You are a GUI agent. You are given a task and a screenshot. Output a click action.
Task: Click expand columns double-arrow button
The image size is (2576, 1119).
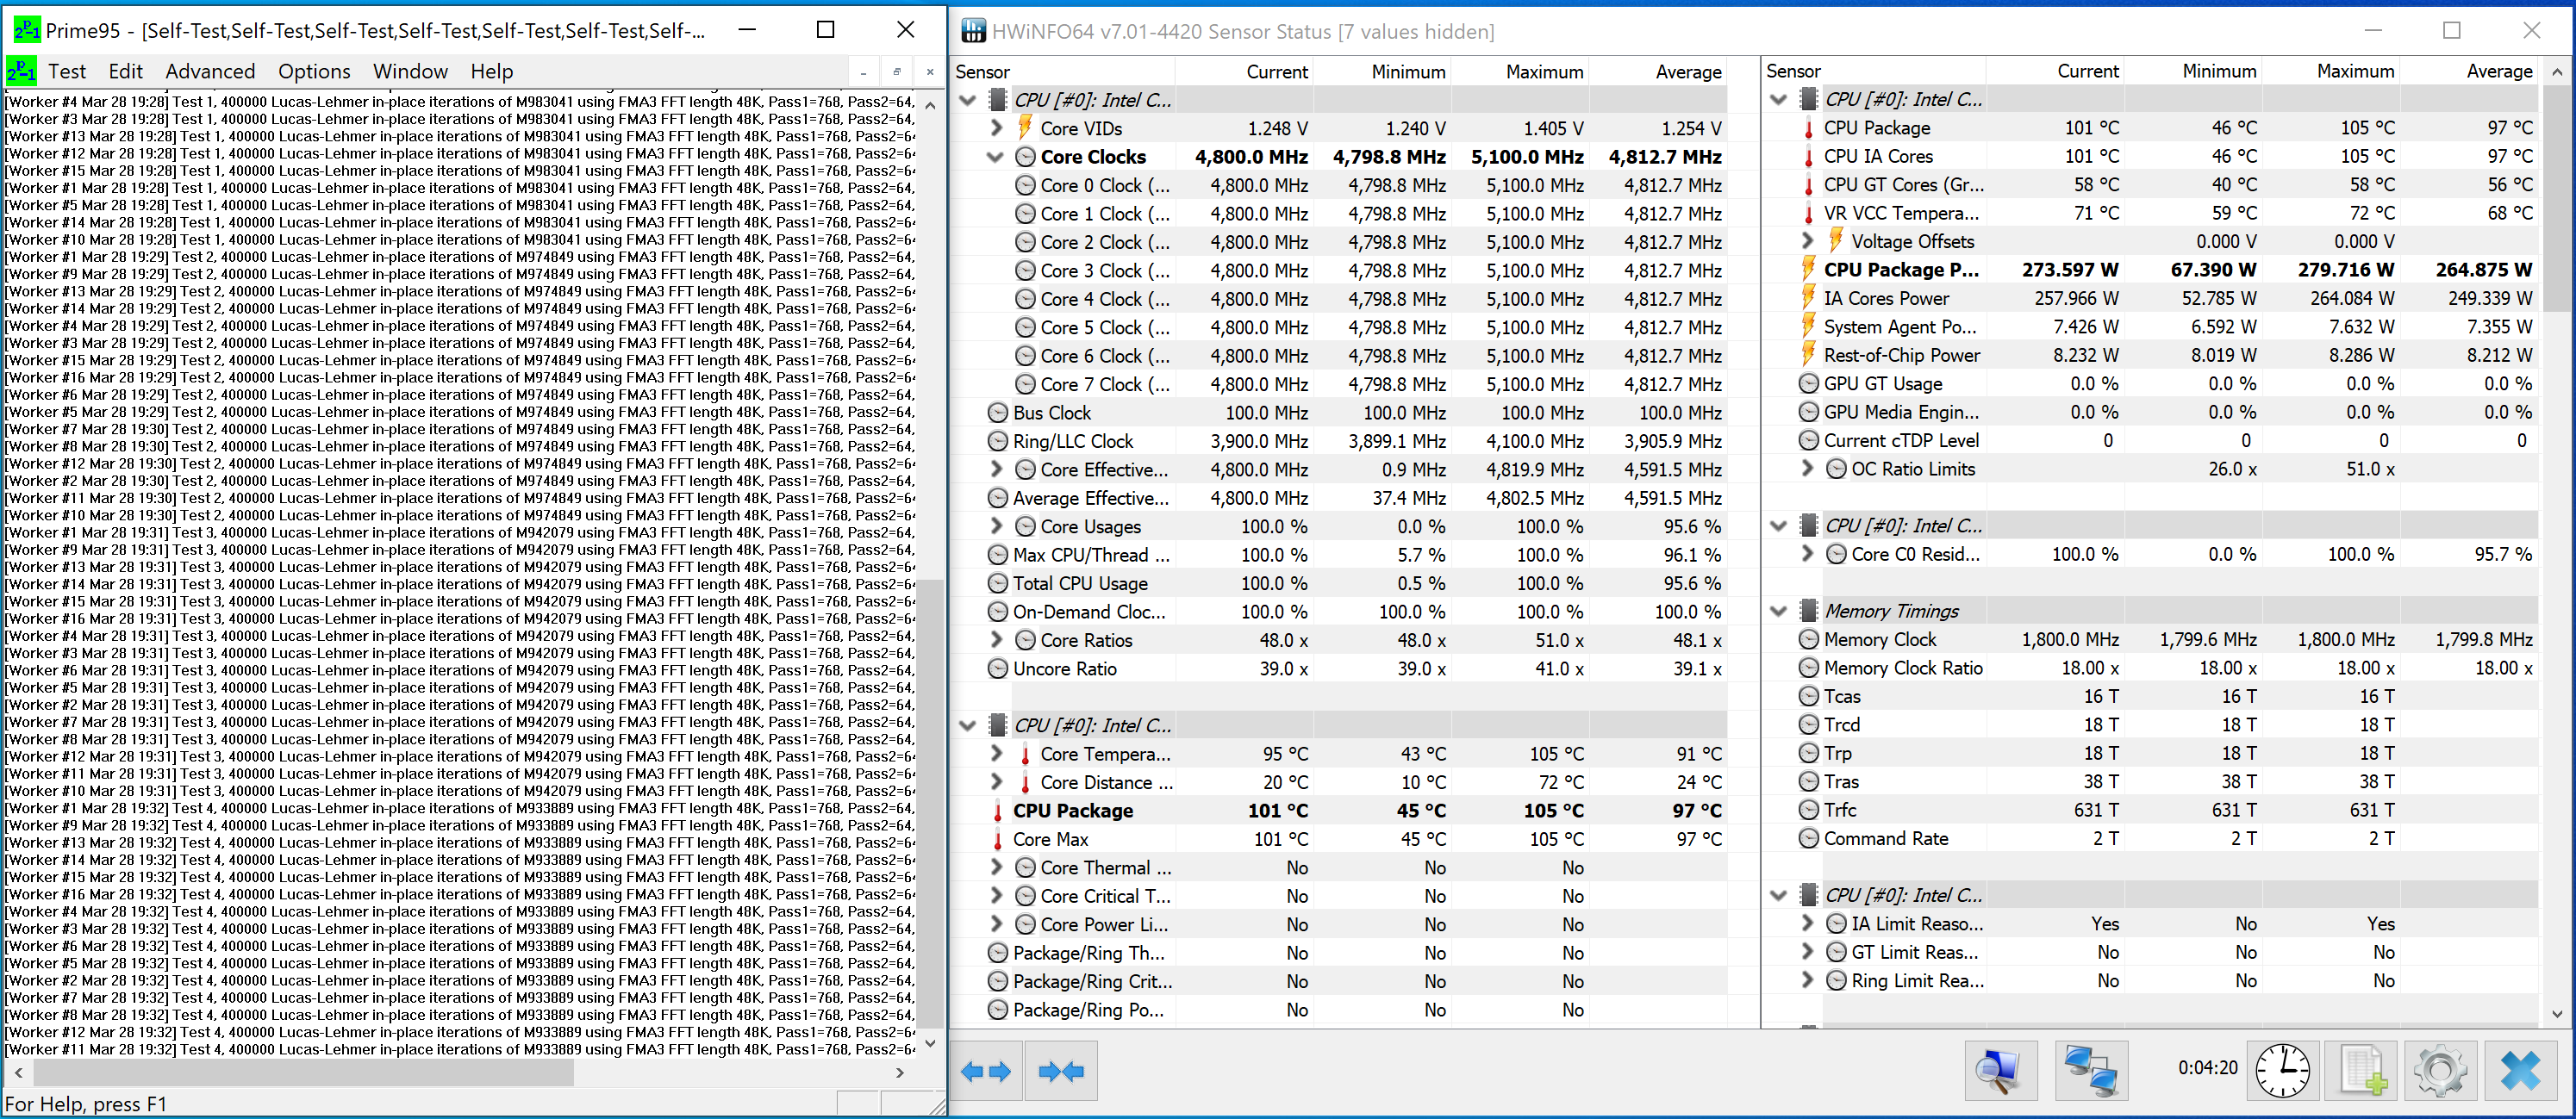point(985,1072)
